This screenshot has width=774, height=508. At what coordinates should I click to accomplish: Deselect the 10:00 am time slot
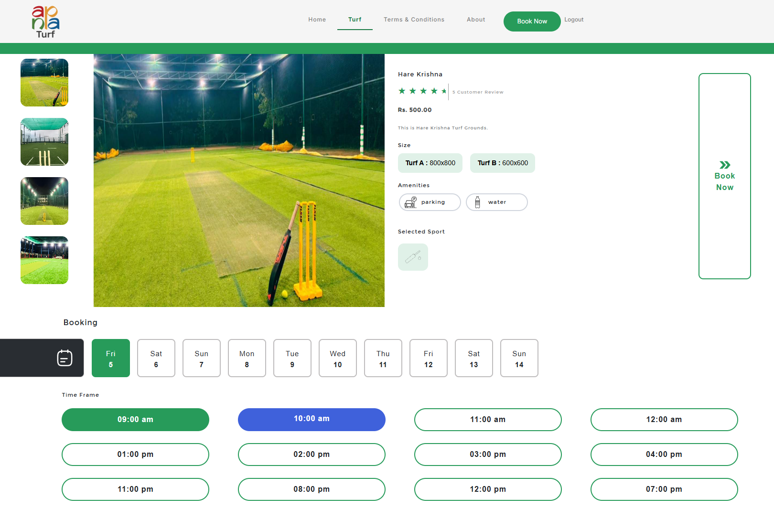pos(312,419)
